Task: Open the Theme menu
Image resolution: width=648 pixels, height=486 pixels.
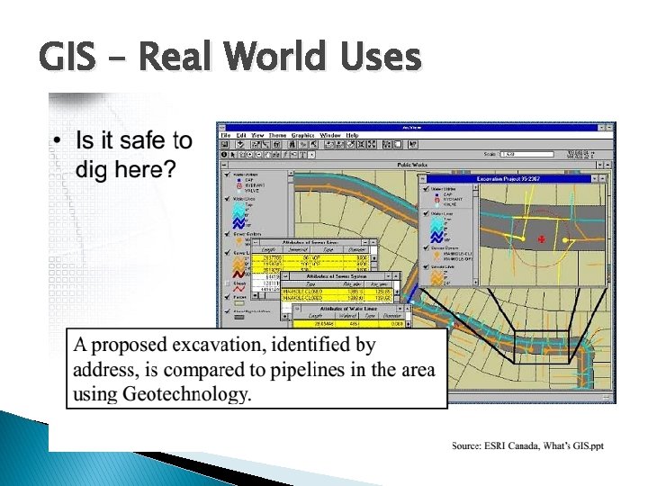Action: click(x=277, y=135)
